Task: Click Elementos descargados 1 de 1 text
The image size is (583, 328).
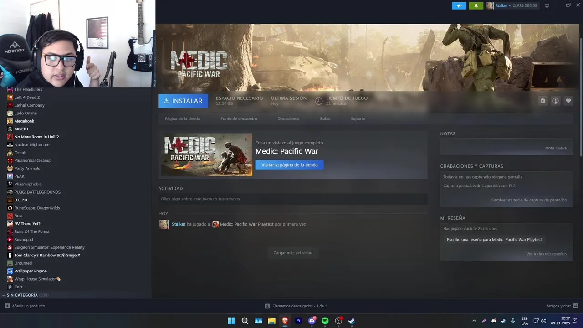Action: click(300, 306)
